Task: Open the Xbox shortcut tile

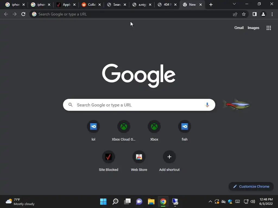Action: click(154, 131)
